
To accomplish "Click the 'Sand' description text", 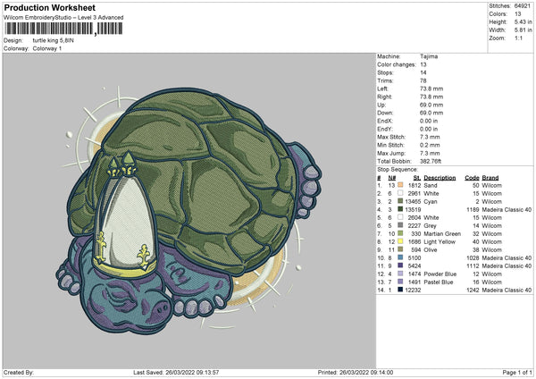I will (x=431, y=185).
